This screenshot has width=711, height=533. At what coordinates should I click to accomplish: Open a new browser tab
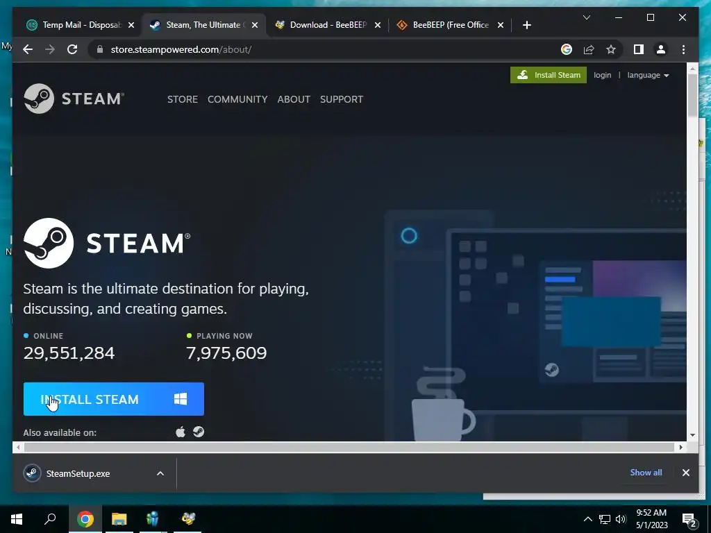[526, 25]
